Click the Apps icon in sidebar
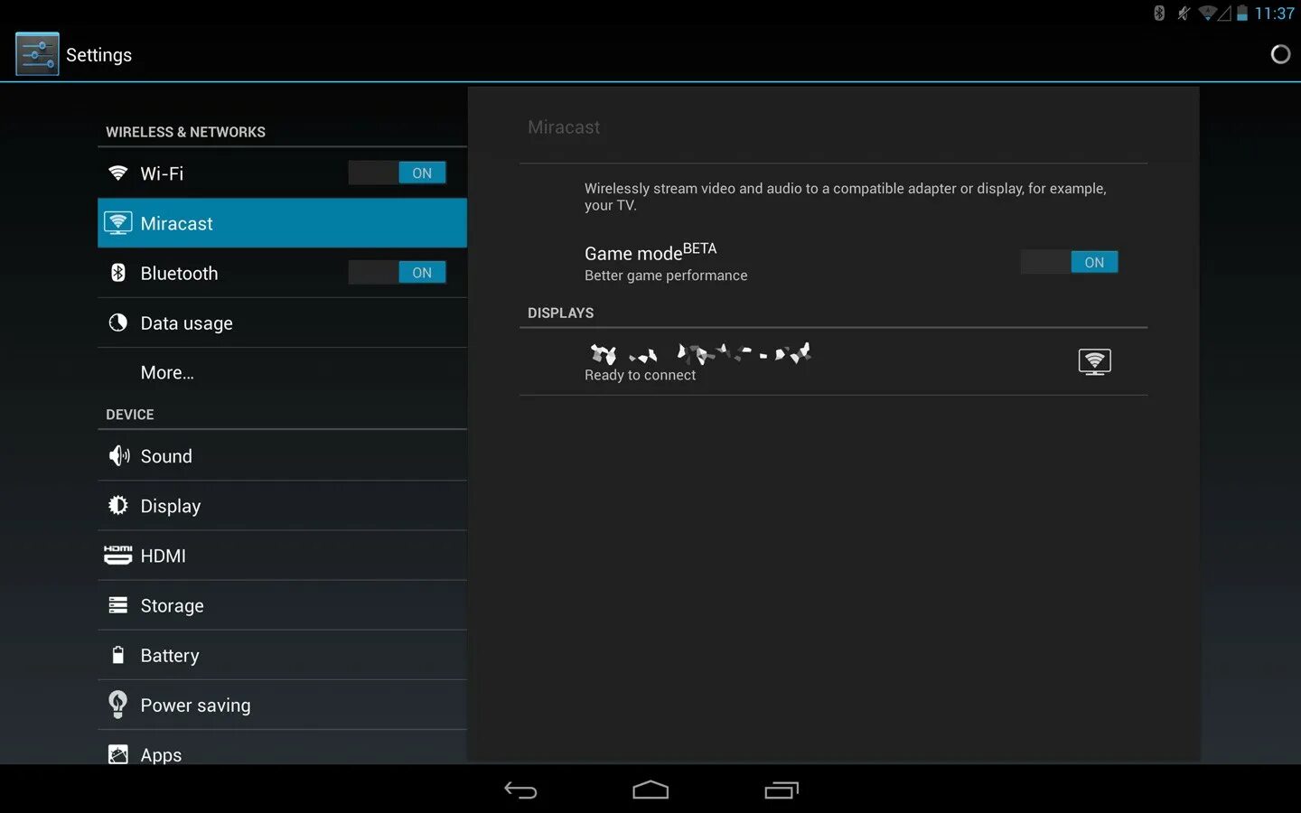This screenshot has width=1301, height=813. (117, 754)
